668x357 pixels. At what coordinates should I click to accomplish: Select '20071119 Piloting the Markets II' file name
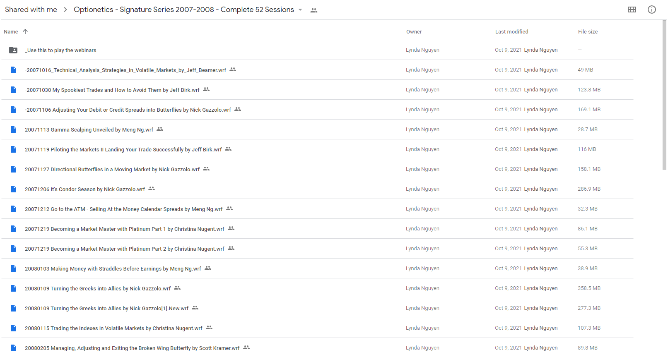point(123,150)
